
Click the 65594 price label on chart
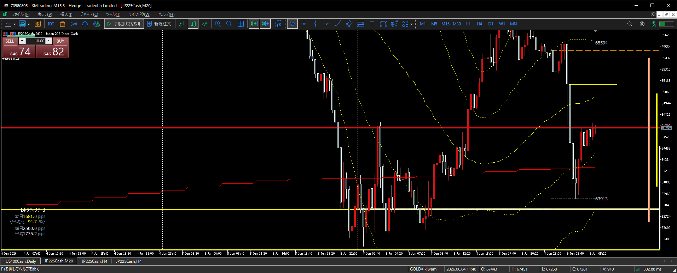coord(601,43)
